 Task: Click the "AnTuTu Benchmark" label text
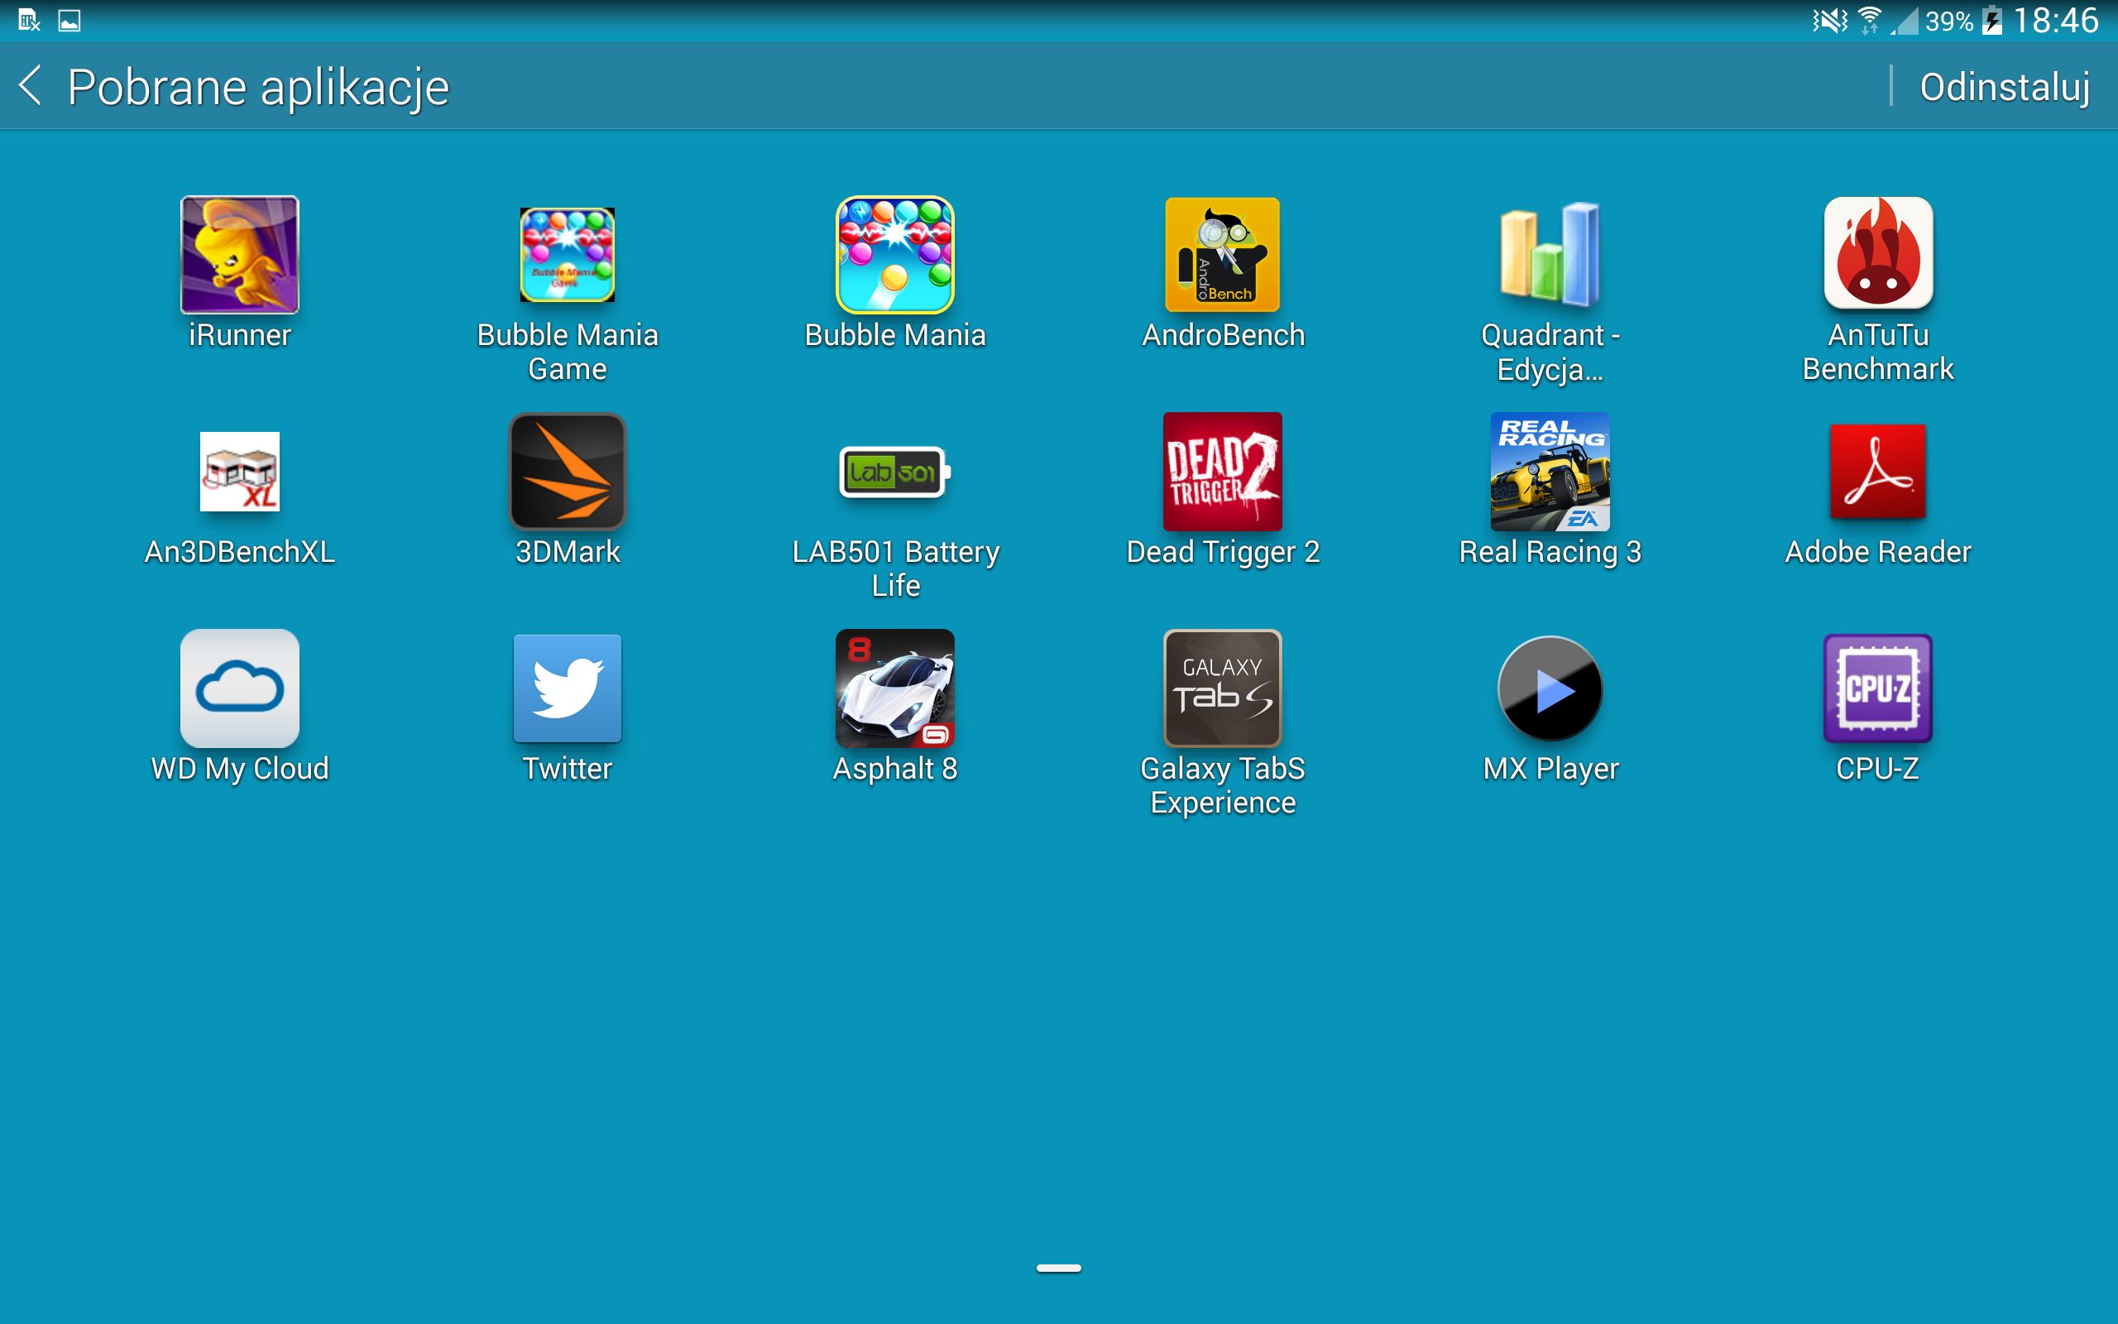tap(1878, 352)
